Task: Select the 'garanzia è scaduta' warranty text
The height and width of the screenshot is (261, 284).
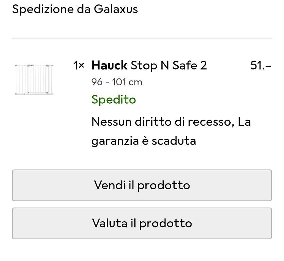Action: click(144, 141)
